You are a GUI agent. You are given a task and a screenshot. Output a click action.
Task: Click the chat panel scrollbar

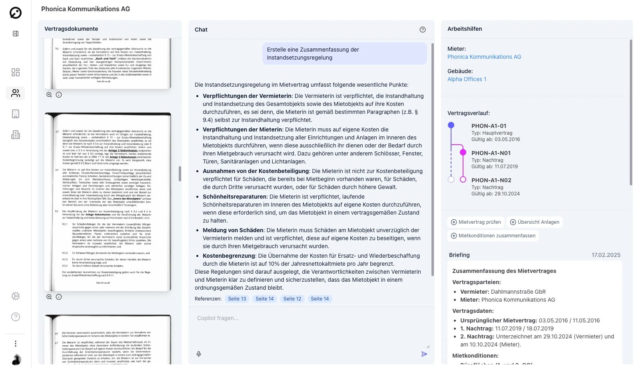pos(432,159)
